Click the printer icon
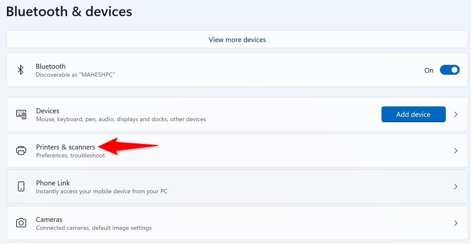Viewport: 471px width, 244px height. point(21,150)
